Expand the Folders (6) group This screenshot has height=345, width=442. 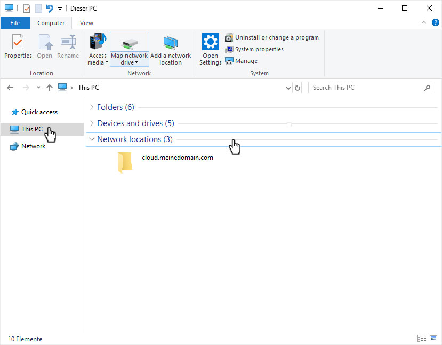pyautogui.click(x=92, y=107)
